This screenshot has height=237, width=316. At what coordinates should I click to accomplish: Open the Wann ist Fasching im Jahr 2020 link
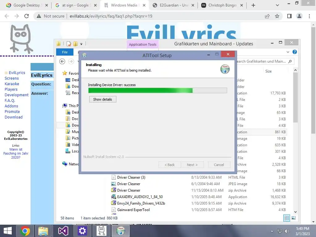(x=16, y=153)
